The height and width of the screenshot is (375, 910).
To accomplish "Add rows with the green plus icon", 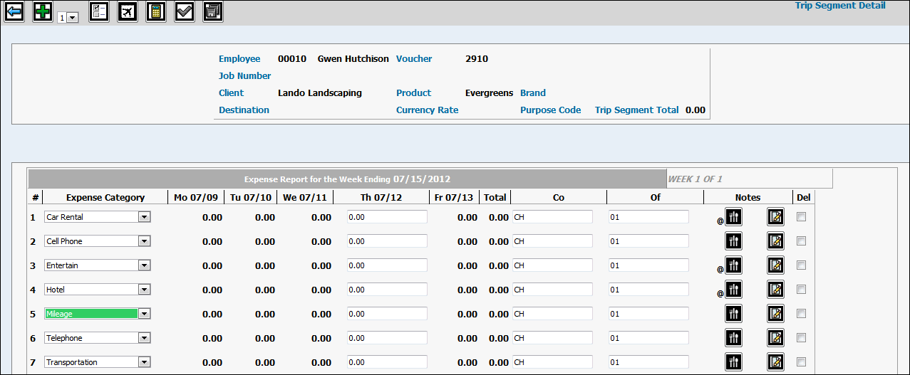I will tap(43, 11).
